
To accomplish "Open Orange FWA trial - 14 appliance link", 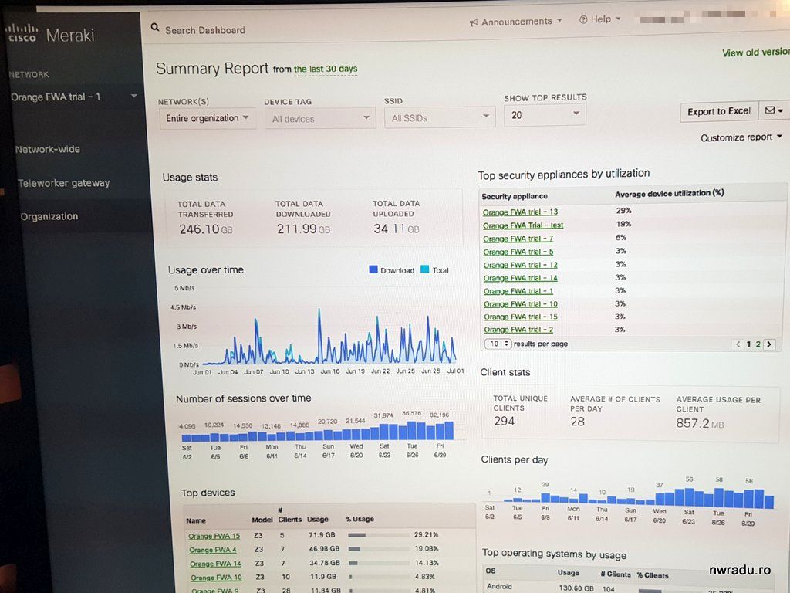I will pos(521,278).
